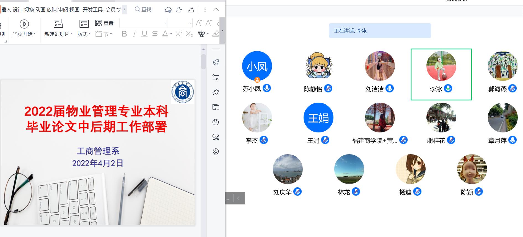Click the share export icon
This screenshot has height=237, width=523.
(191, 10)
